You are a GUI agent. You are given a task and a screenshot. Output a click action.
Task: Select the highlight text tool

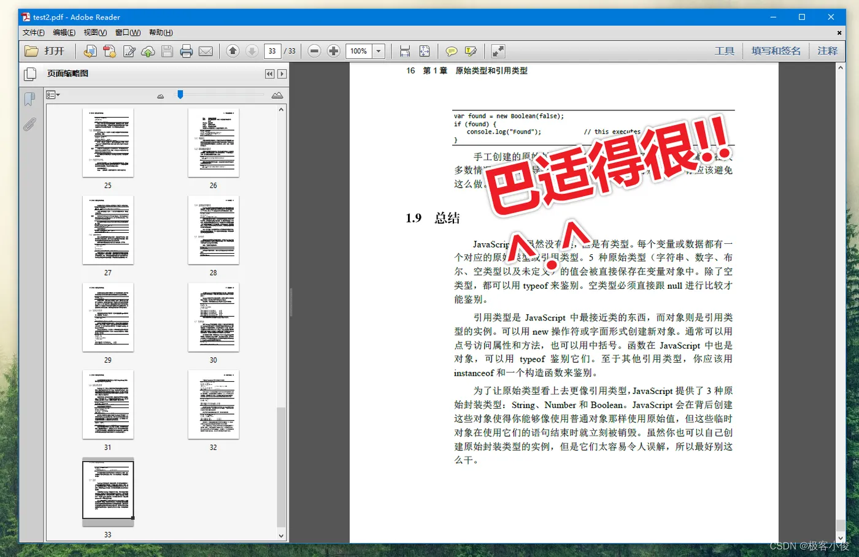point(471,51)
